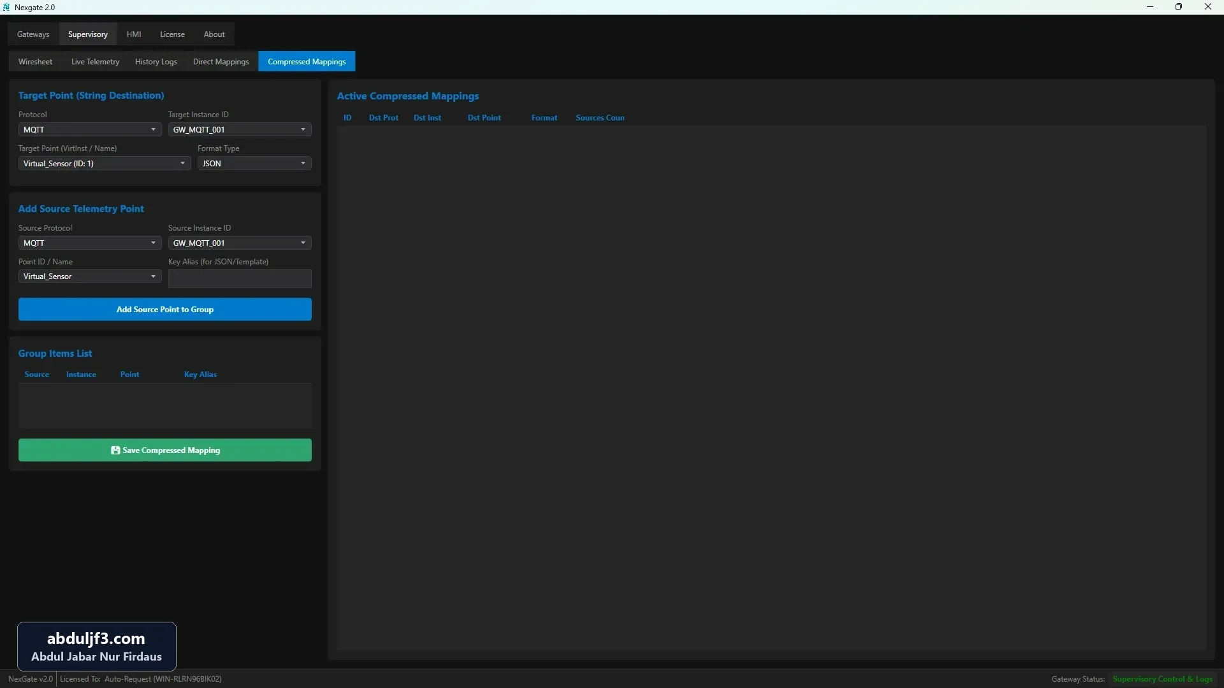Click the NexGate v2.0 status bar label

click(x=31, y=679)
